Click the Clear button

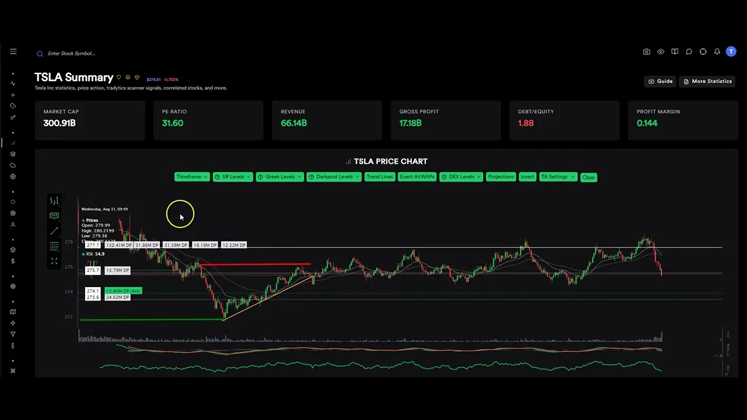click(589, 177)
